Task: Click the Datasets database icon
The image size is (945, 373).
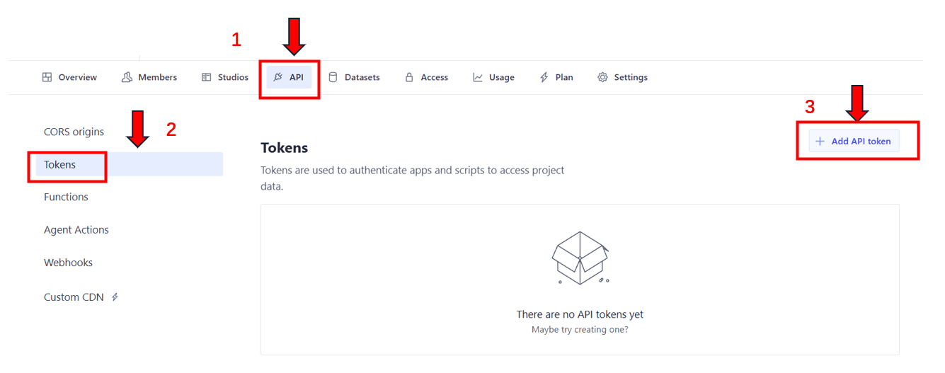Action: [333, 77]
